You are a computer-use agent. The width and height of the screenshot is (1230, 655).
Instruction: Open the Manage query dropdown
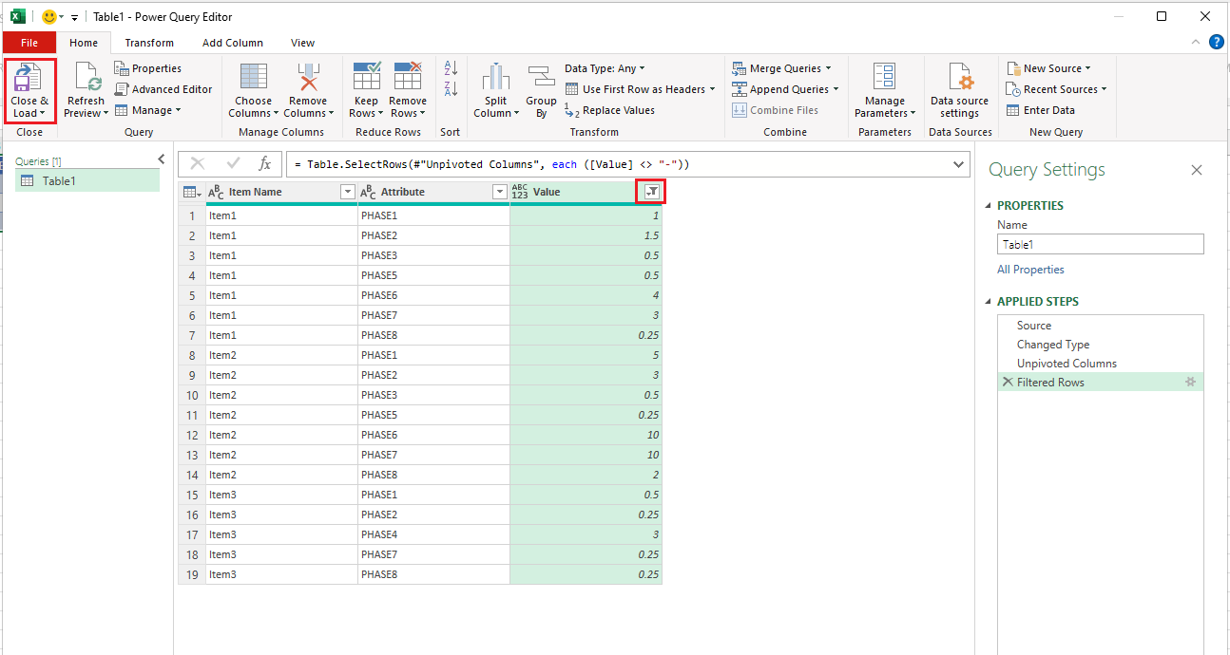click(147, 110)
